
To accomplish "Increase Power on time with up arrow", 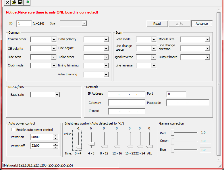I will 56,136.
